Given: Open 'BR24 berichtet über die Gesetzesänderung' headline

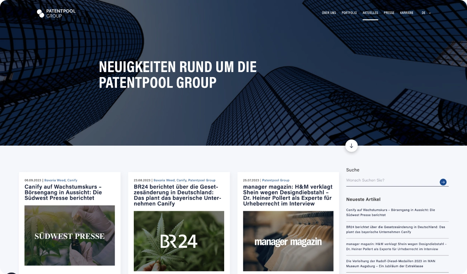Looking at the screenshot, I should [x=178, y=195].
